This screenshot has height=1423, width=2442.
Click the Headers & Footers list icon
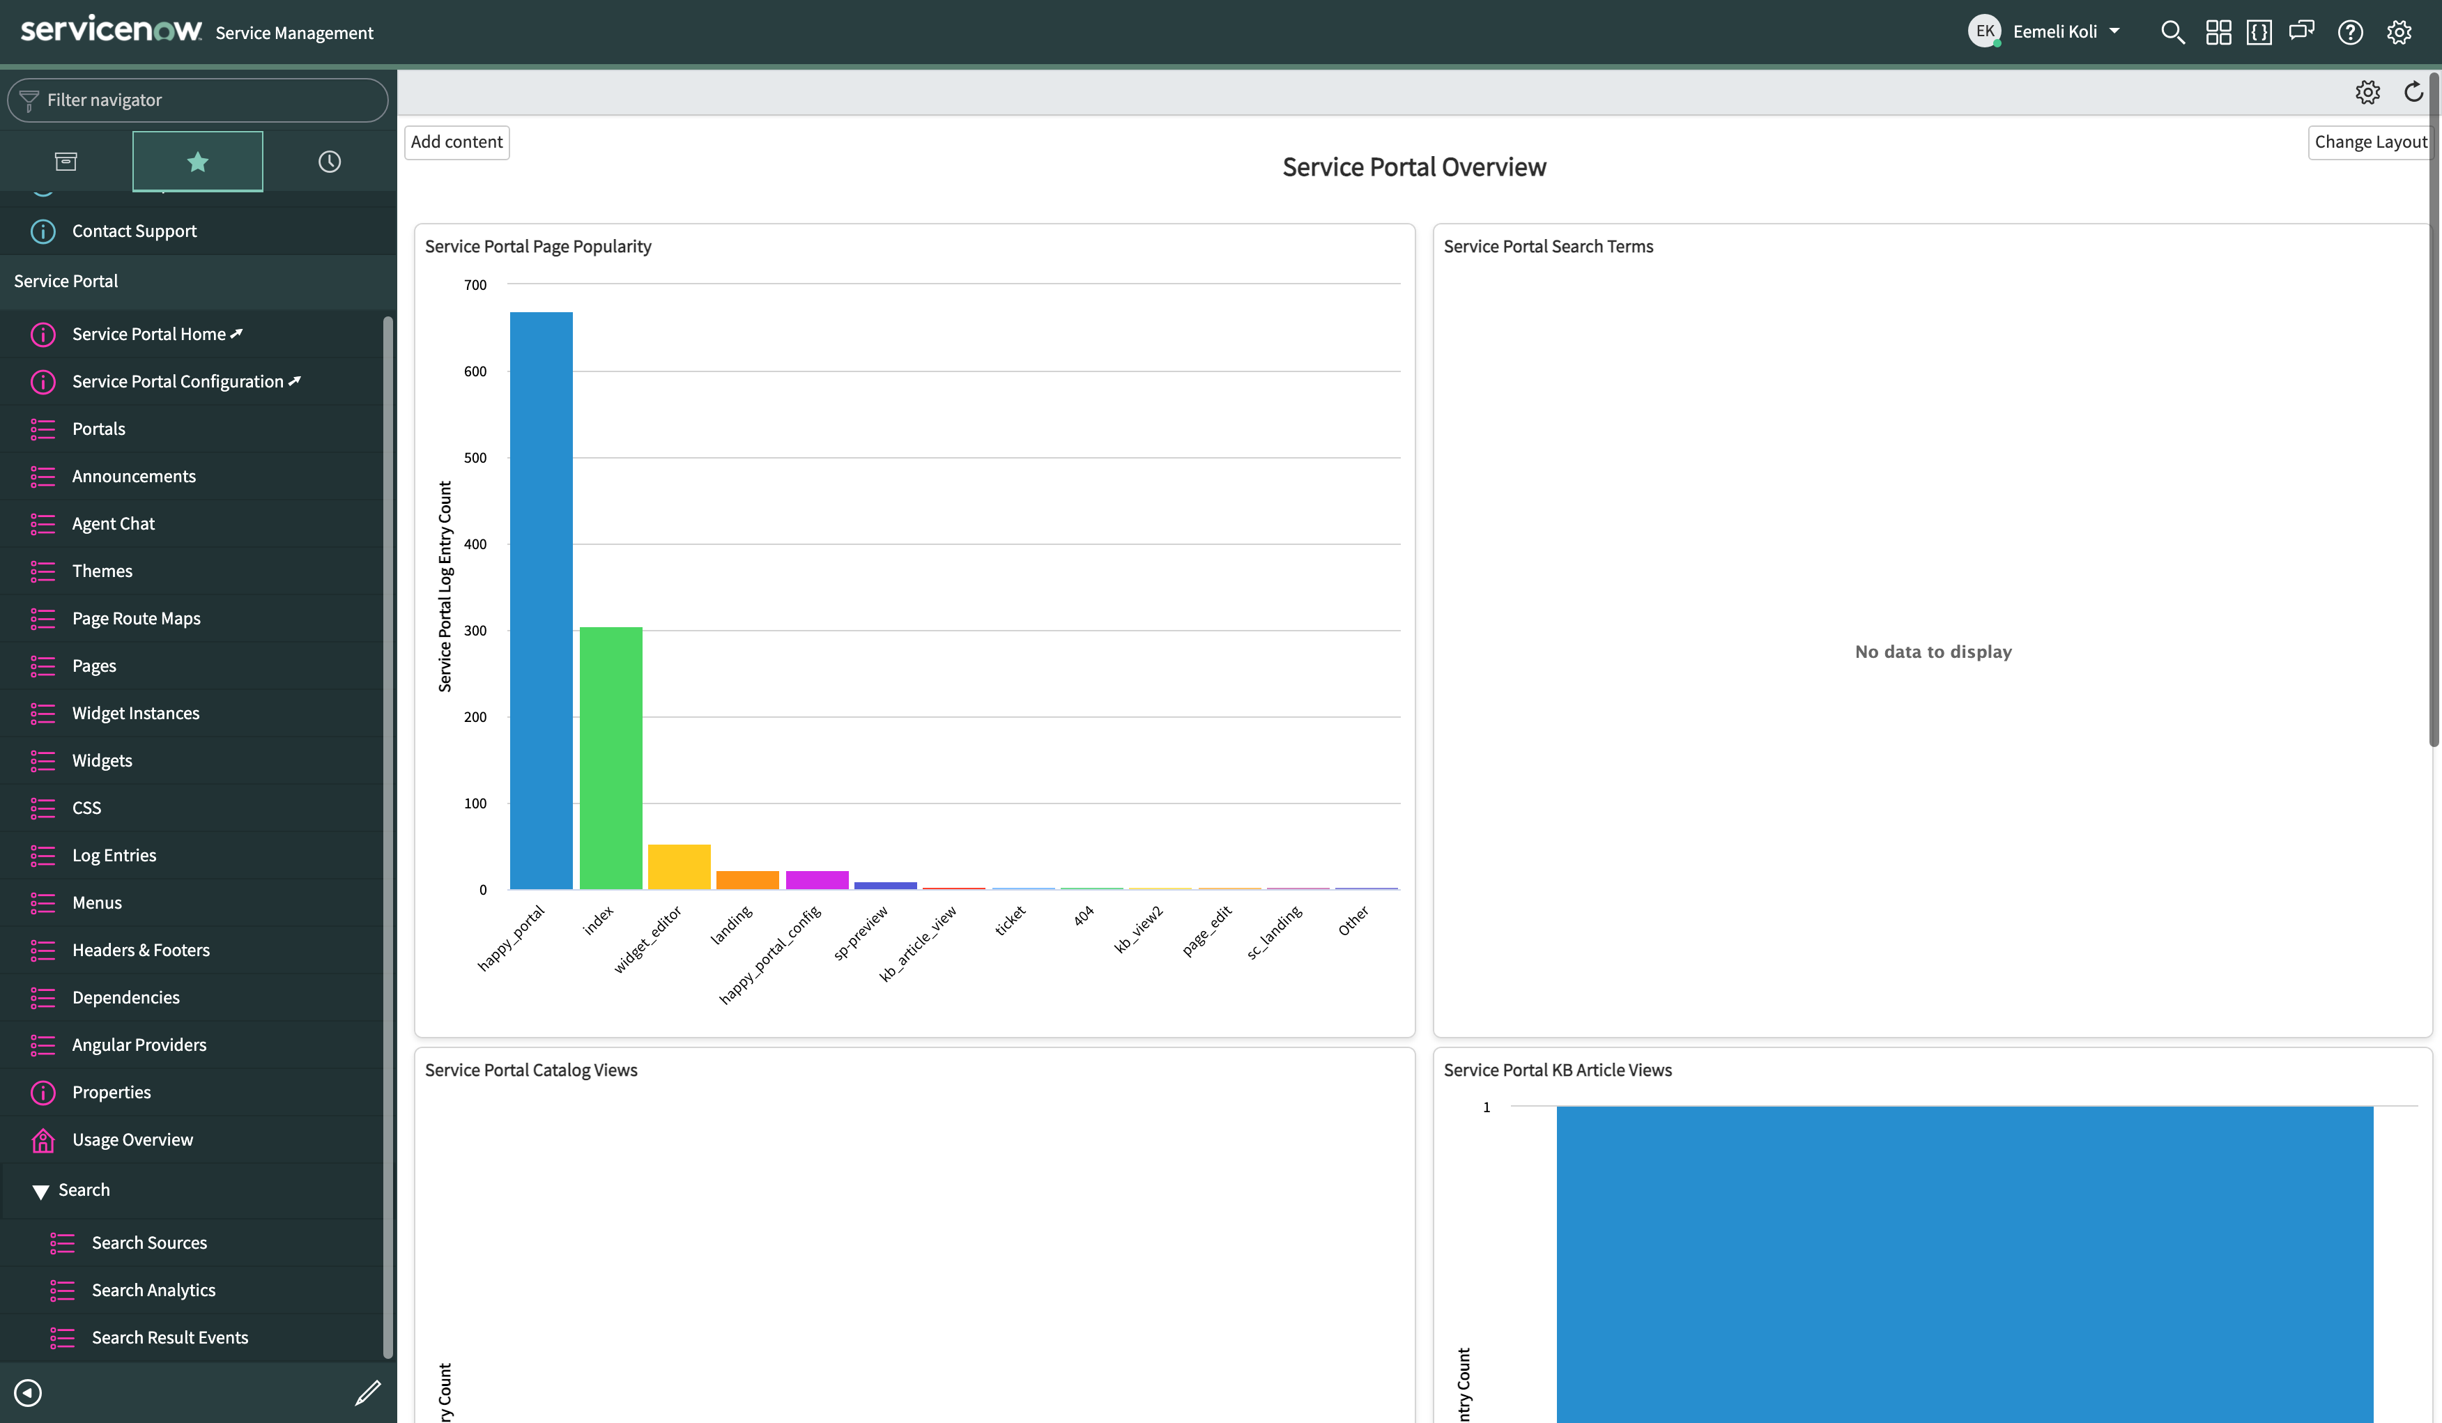tap(43, 951)
